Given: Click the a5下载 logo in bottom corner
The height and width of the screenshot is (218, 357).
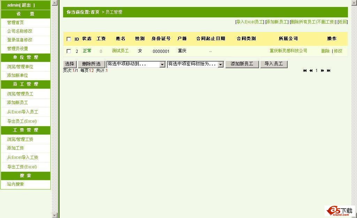Looking at the screenshot, I should click(x=340, y=210).
